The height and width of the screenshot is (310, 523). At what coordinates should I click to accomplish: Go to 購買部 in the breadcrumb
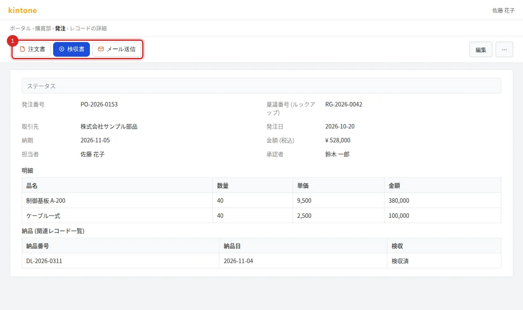tap(43, 28)
